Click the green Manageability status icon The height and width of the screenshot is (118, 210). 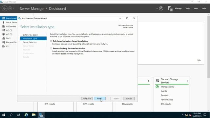coord(157,87)
